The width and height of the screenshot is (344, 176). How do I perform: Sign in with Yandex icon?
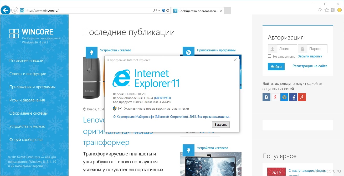coord(275,97)
